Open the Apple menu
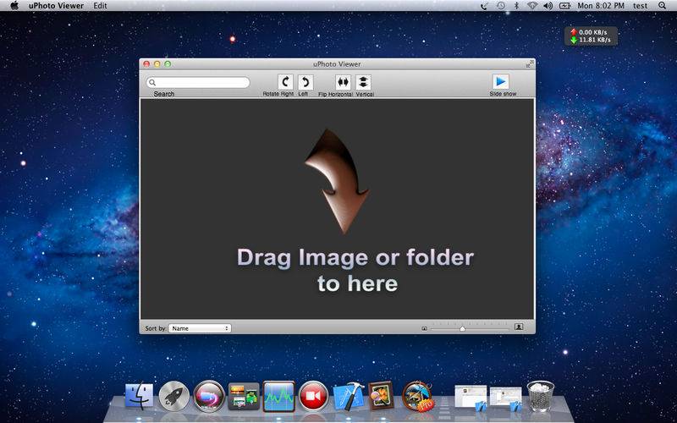The image size is (677, 423). (14, 6)
